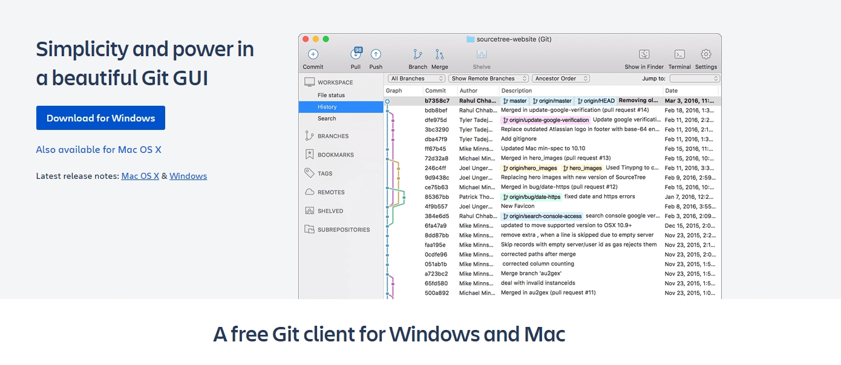Click the Commit toolbar icon
The height and width of the screenshot is (365, 841).
(x=313, y=54)
